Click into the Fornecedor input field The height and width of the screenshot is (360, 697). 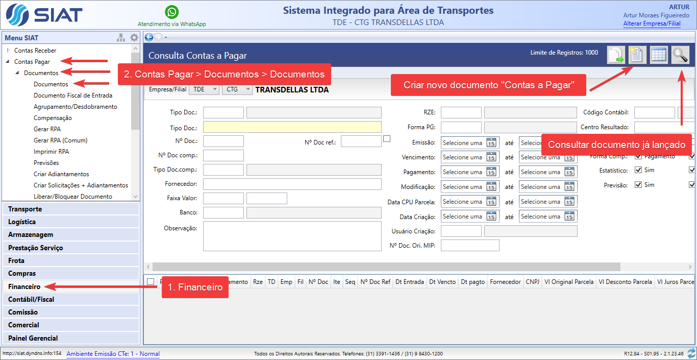[292, 184]
